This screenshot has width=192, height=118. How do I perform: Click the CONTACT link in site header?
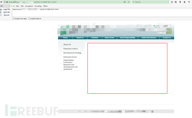[x=157, y=26]
